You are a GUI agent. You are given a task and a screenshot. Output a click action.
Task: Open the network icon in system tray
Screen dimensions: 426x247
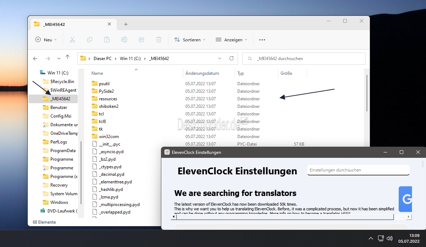[381, 238]
